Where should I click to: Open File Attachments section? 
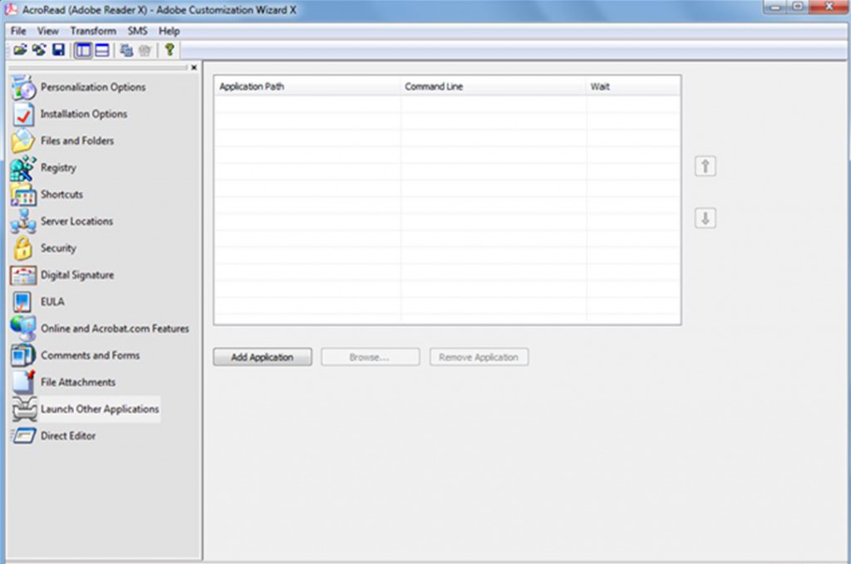pyautogui.click(x=63, y=382)
